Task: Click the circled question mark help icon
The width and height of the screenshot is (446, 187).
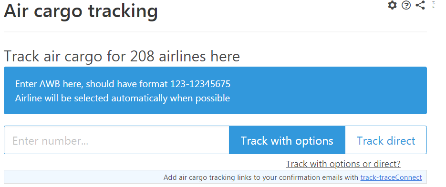Action: click(406, 5)
